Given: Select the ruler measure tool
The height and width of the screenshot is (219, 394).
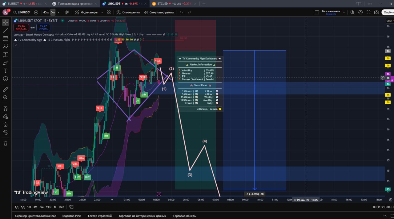Looking at the screenshot, I should click(6, 90).
